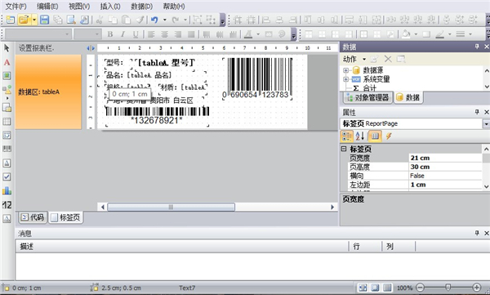The width and height of the screenshot is (490, 295).
Task: Switch to 对象管理器 panel tab
Action: pyautogui.click(x=367, y=97)
